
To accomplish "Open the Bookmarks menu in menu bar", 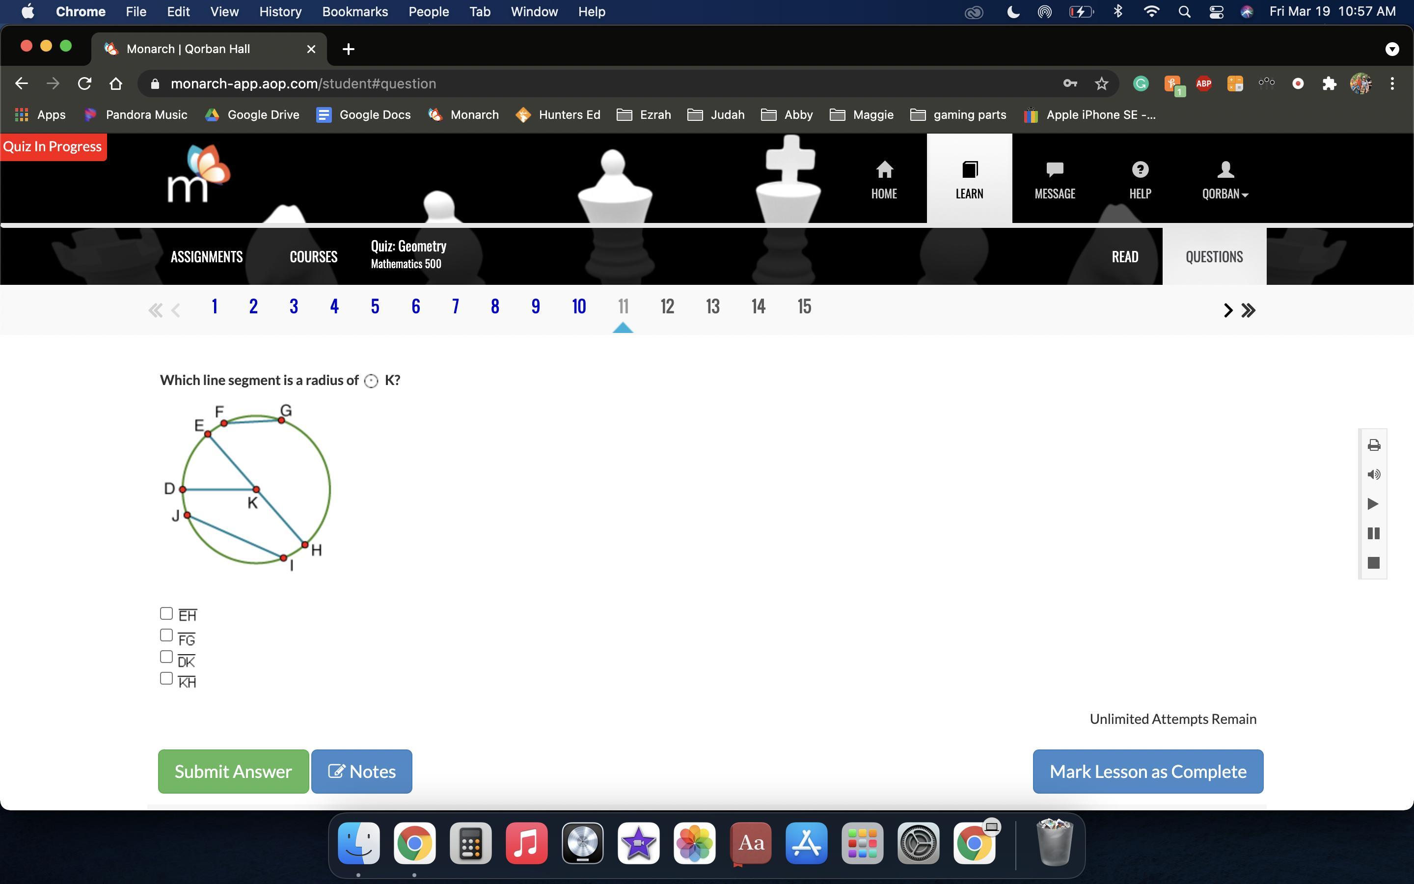I will point(354,12).
